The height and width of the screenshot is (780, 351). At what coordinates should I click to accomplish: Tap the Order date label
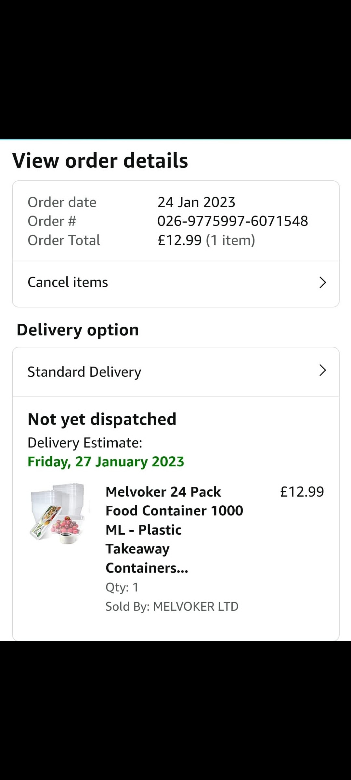[x=62, y=202]
